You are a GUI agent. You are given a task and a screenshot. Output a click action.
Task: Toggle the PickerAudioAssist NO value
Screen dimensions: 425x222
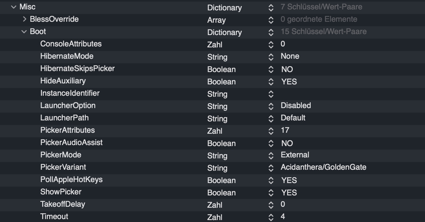pyautogui.click(x=287, y=143)
